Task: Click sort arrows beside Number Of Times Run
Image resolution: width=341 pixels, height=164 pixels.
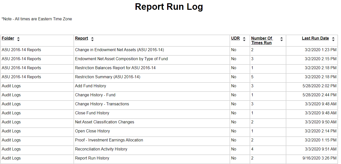Action: (282, 39)
